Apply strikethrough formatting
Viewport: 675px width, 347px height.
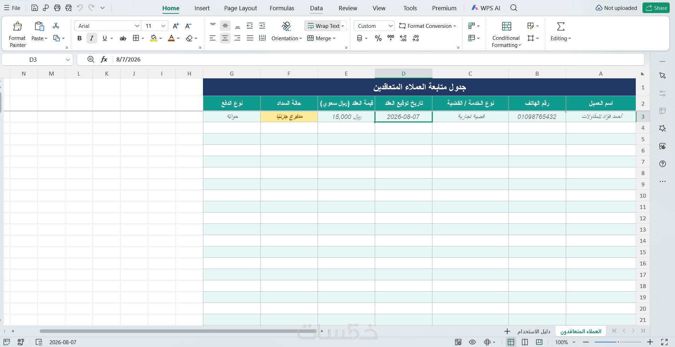[x=123, y=38]
